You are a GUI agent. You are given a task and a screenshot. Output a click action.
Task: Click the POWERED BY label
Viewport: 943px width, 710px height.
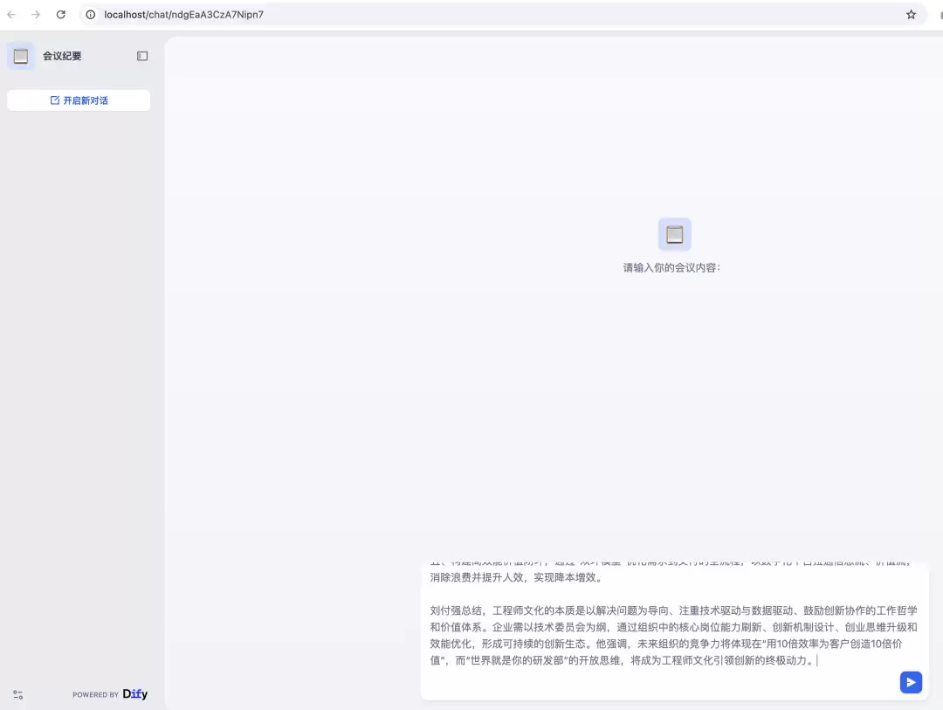coord(96,694)
